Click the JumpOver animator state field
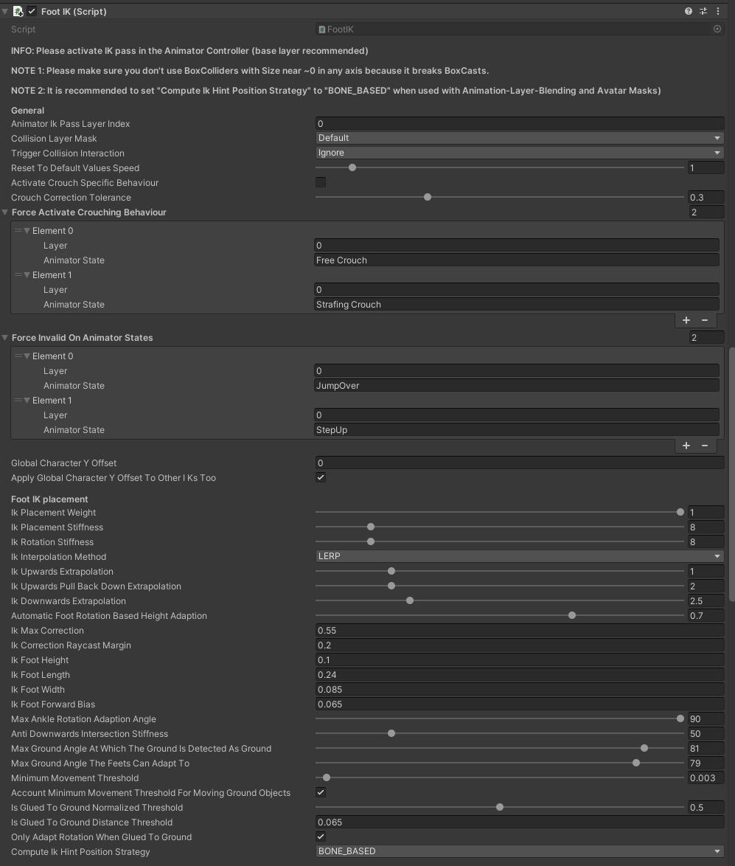735x866 pixels. coord(516,386)
